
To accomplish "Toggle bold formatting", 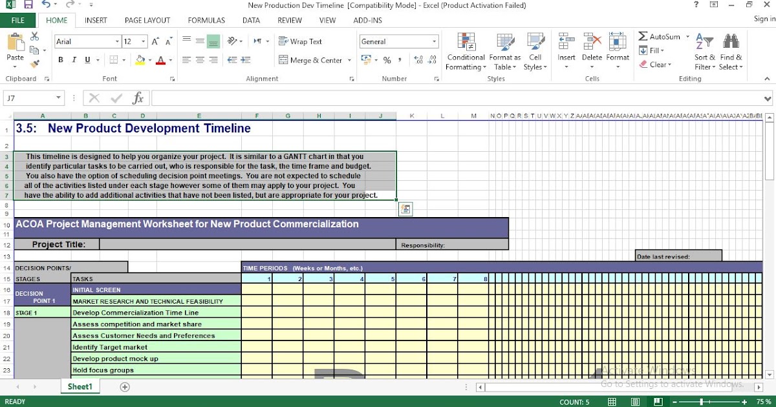I will 60,59.
